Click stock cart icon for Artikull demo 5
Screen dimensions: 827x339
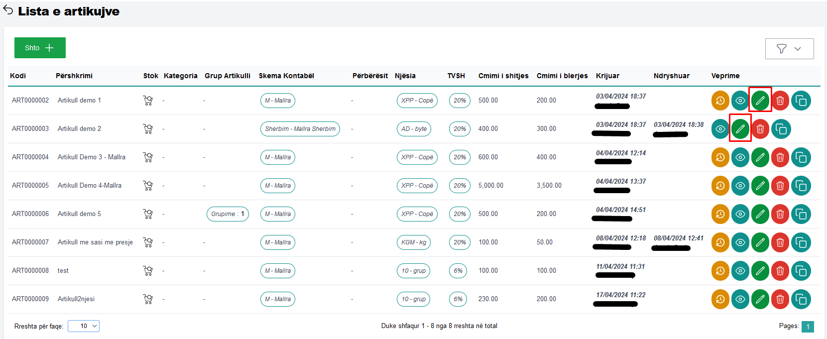pos(148,214)
